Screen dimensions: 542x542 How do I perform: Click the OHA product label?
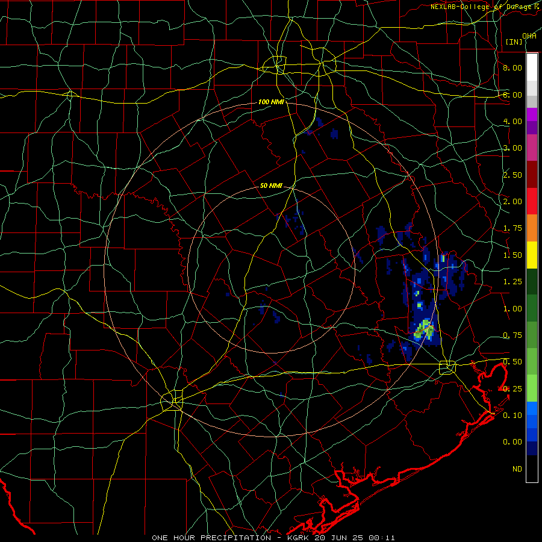[529, 36]
